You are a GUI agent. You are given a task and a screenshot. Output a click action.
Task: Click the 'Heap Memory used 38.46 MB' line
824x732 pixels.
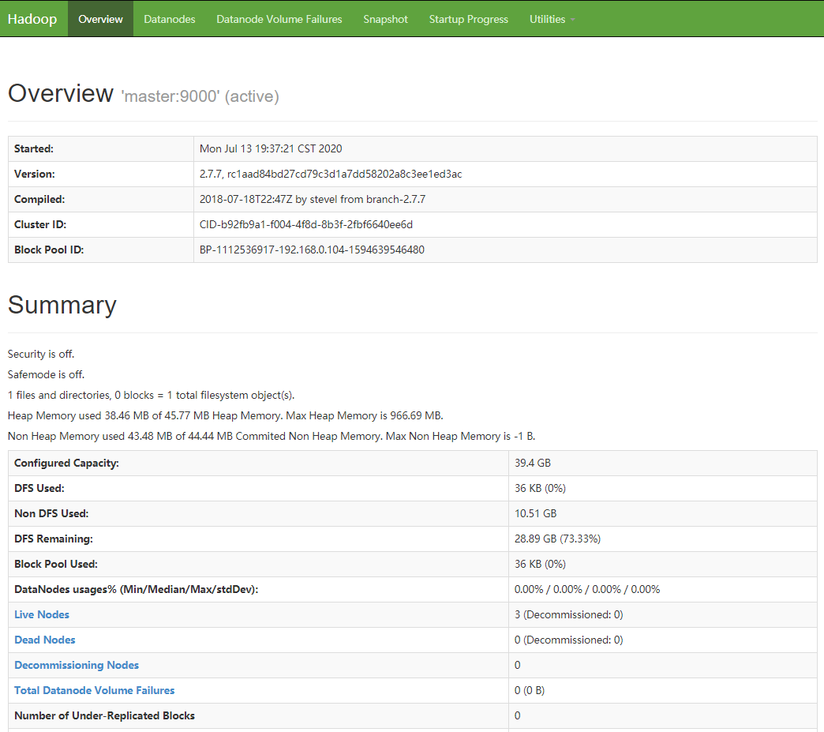click(226, 415)
